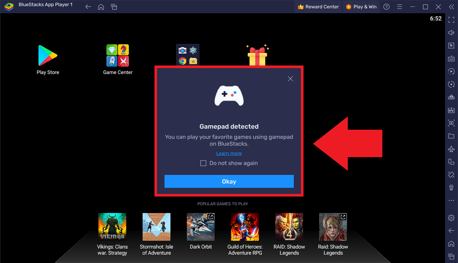Open the Reward Center
The width and height of the screenshot is (458, 263).
(x=318, y=6)
